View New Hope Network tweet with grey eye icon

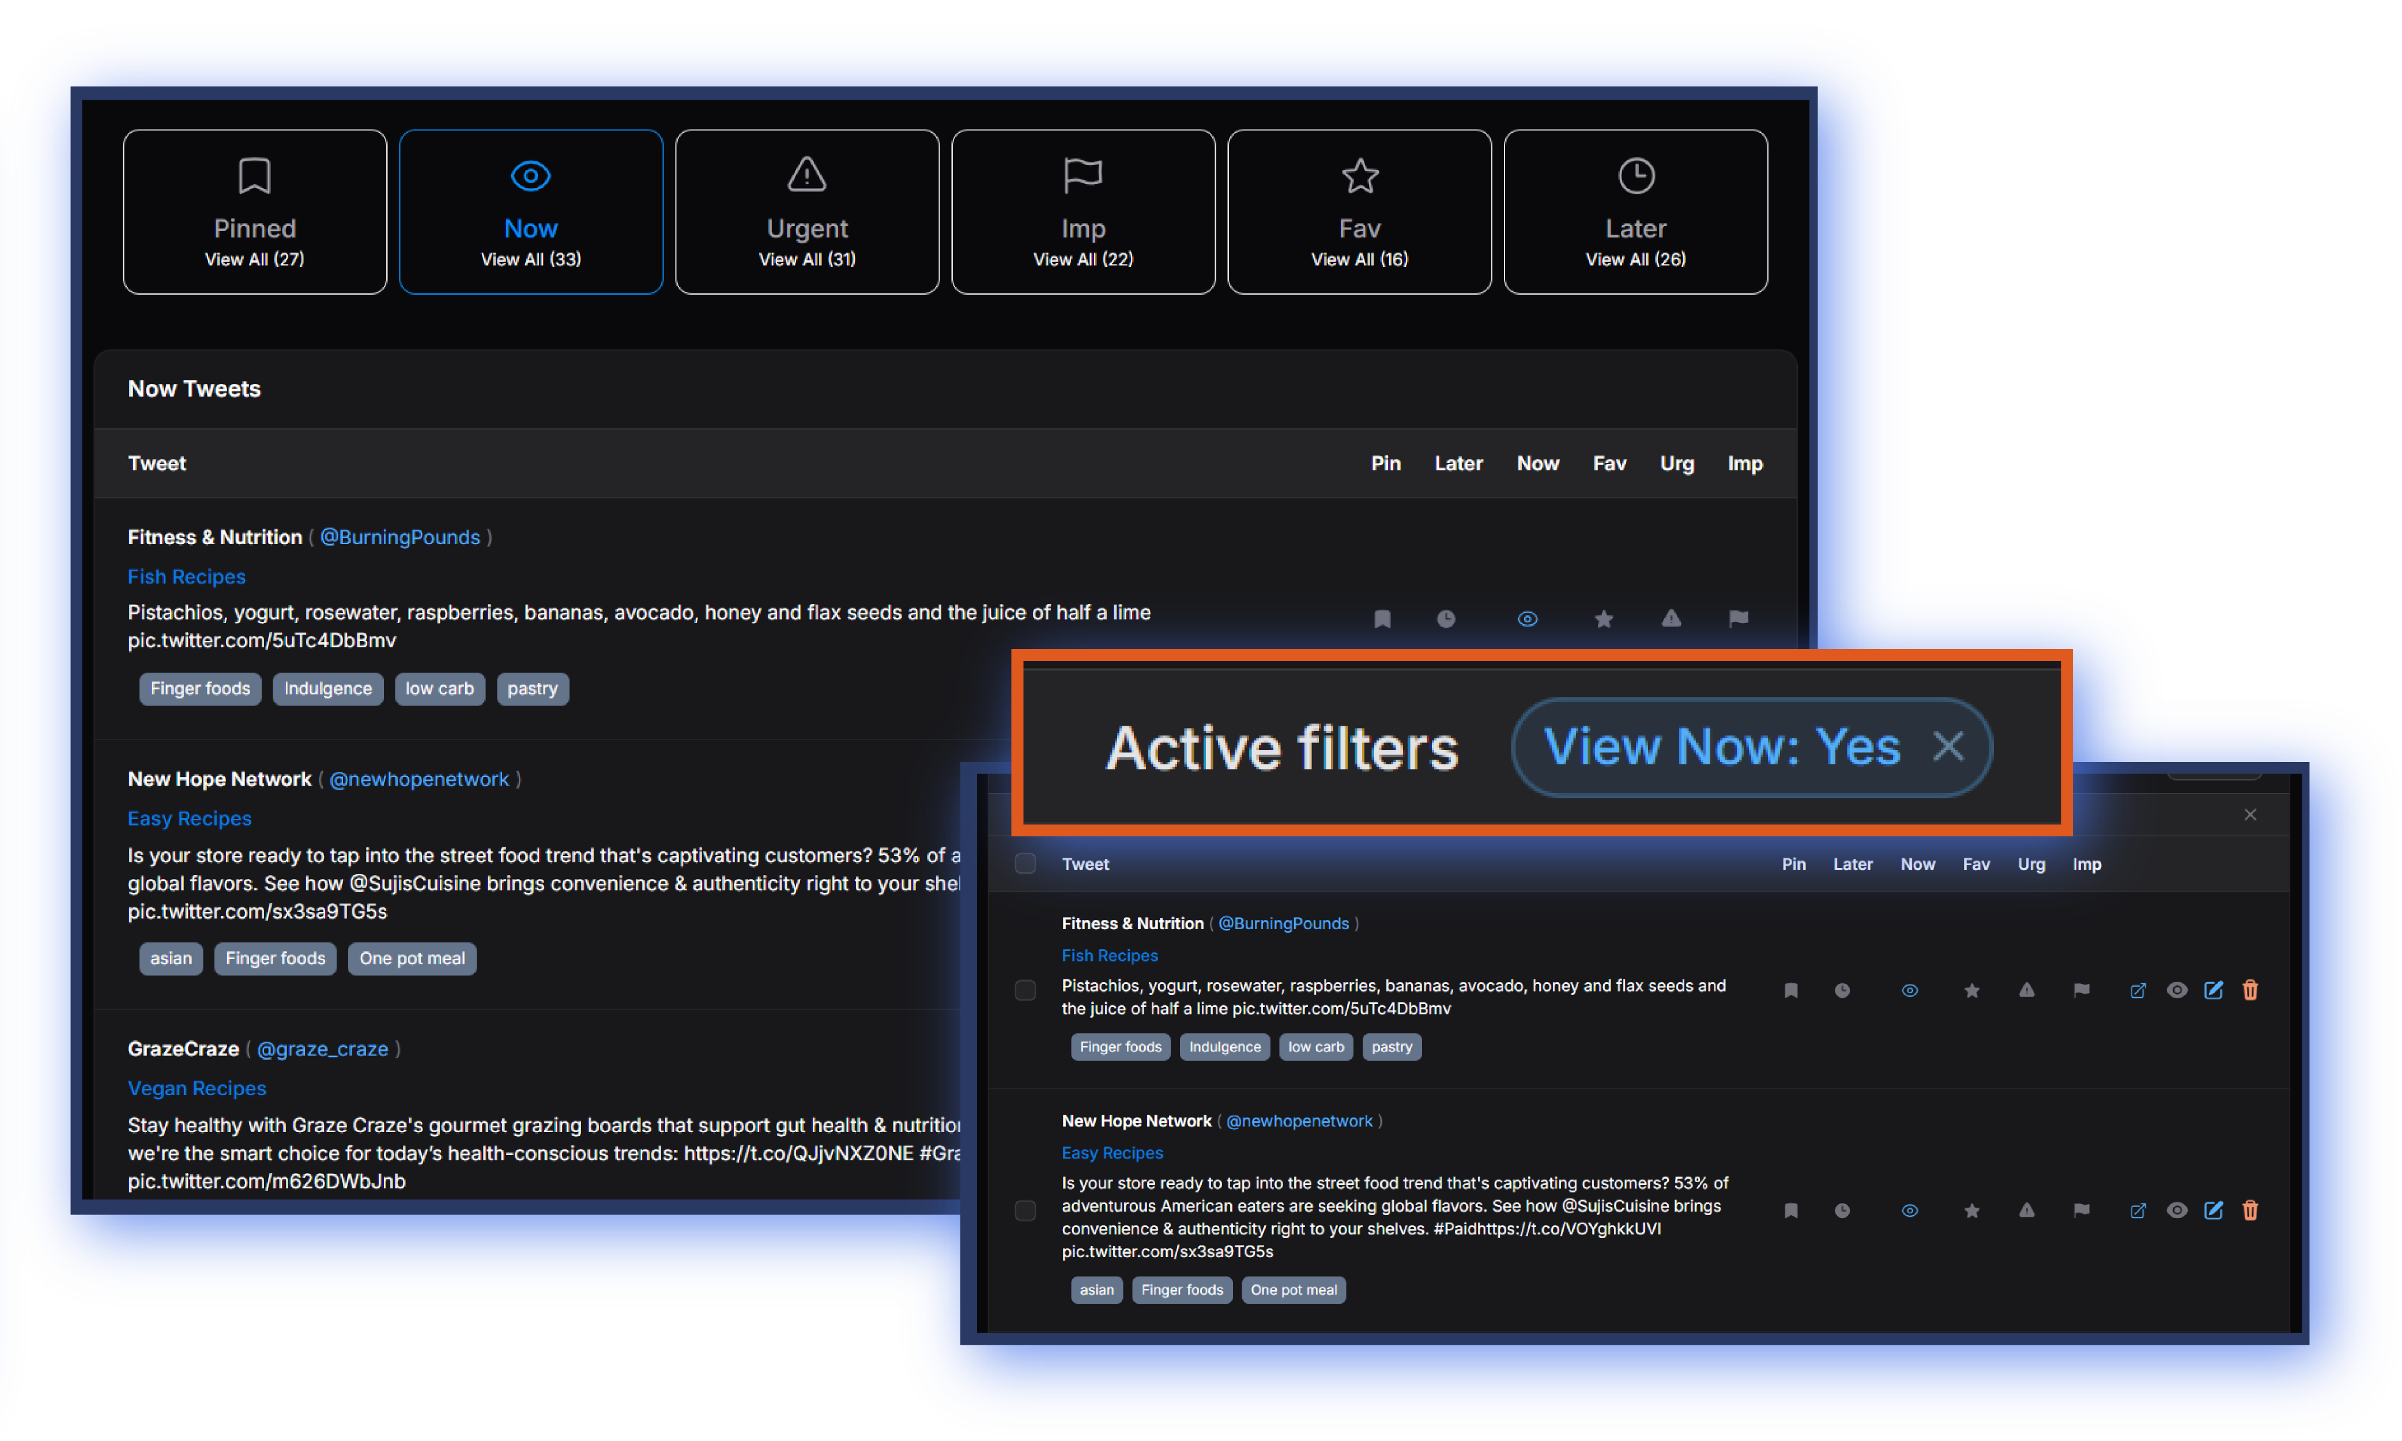pos(2177,1211)
